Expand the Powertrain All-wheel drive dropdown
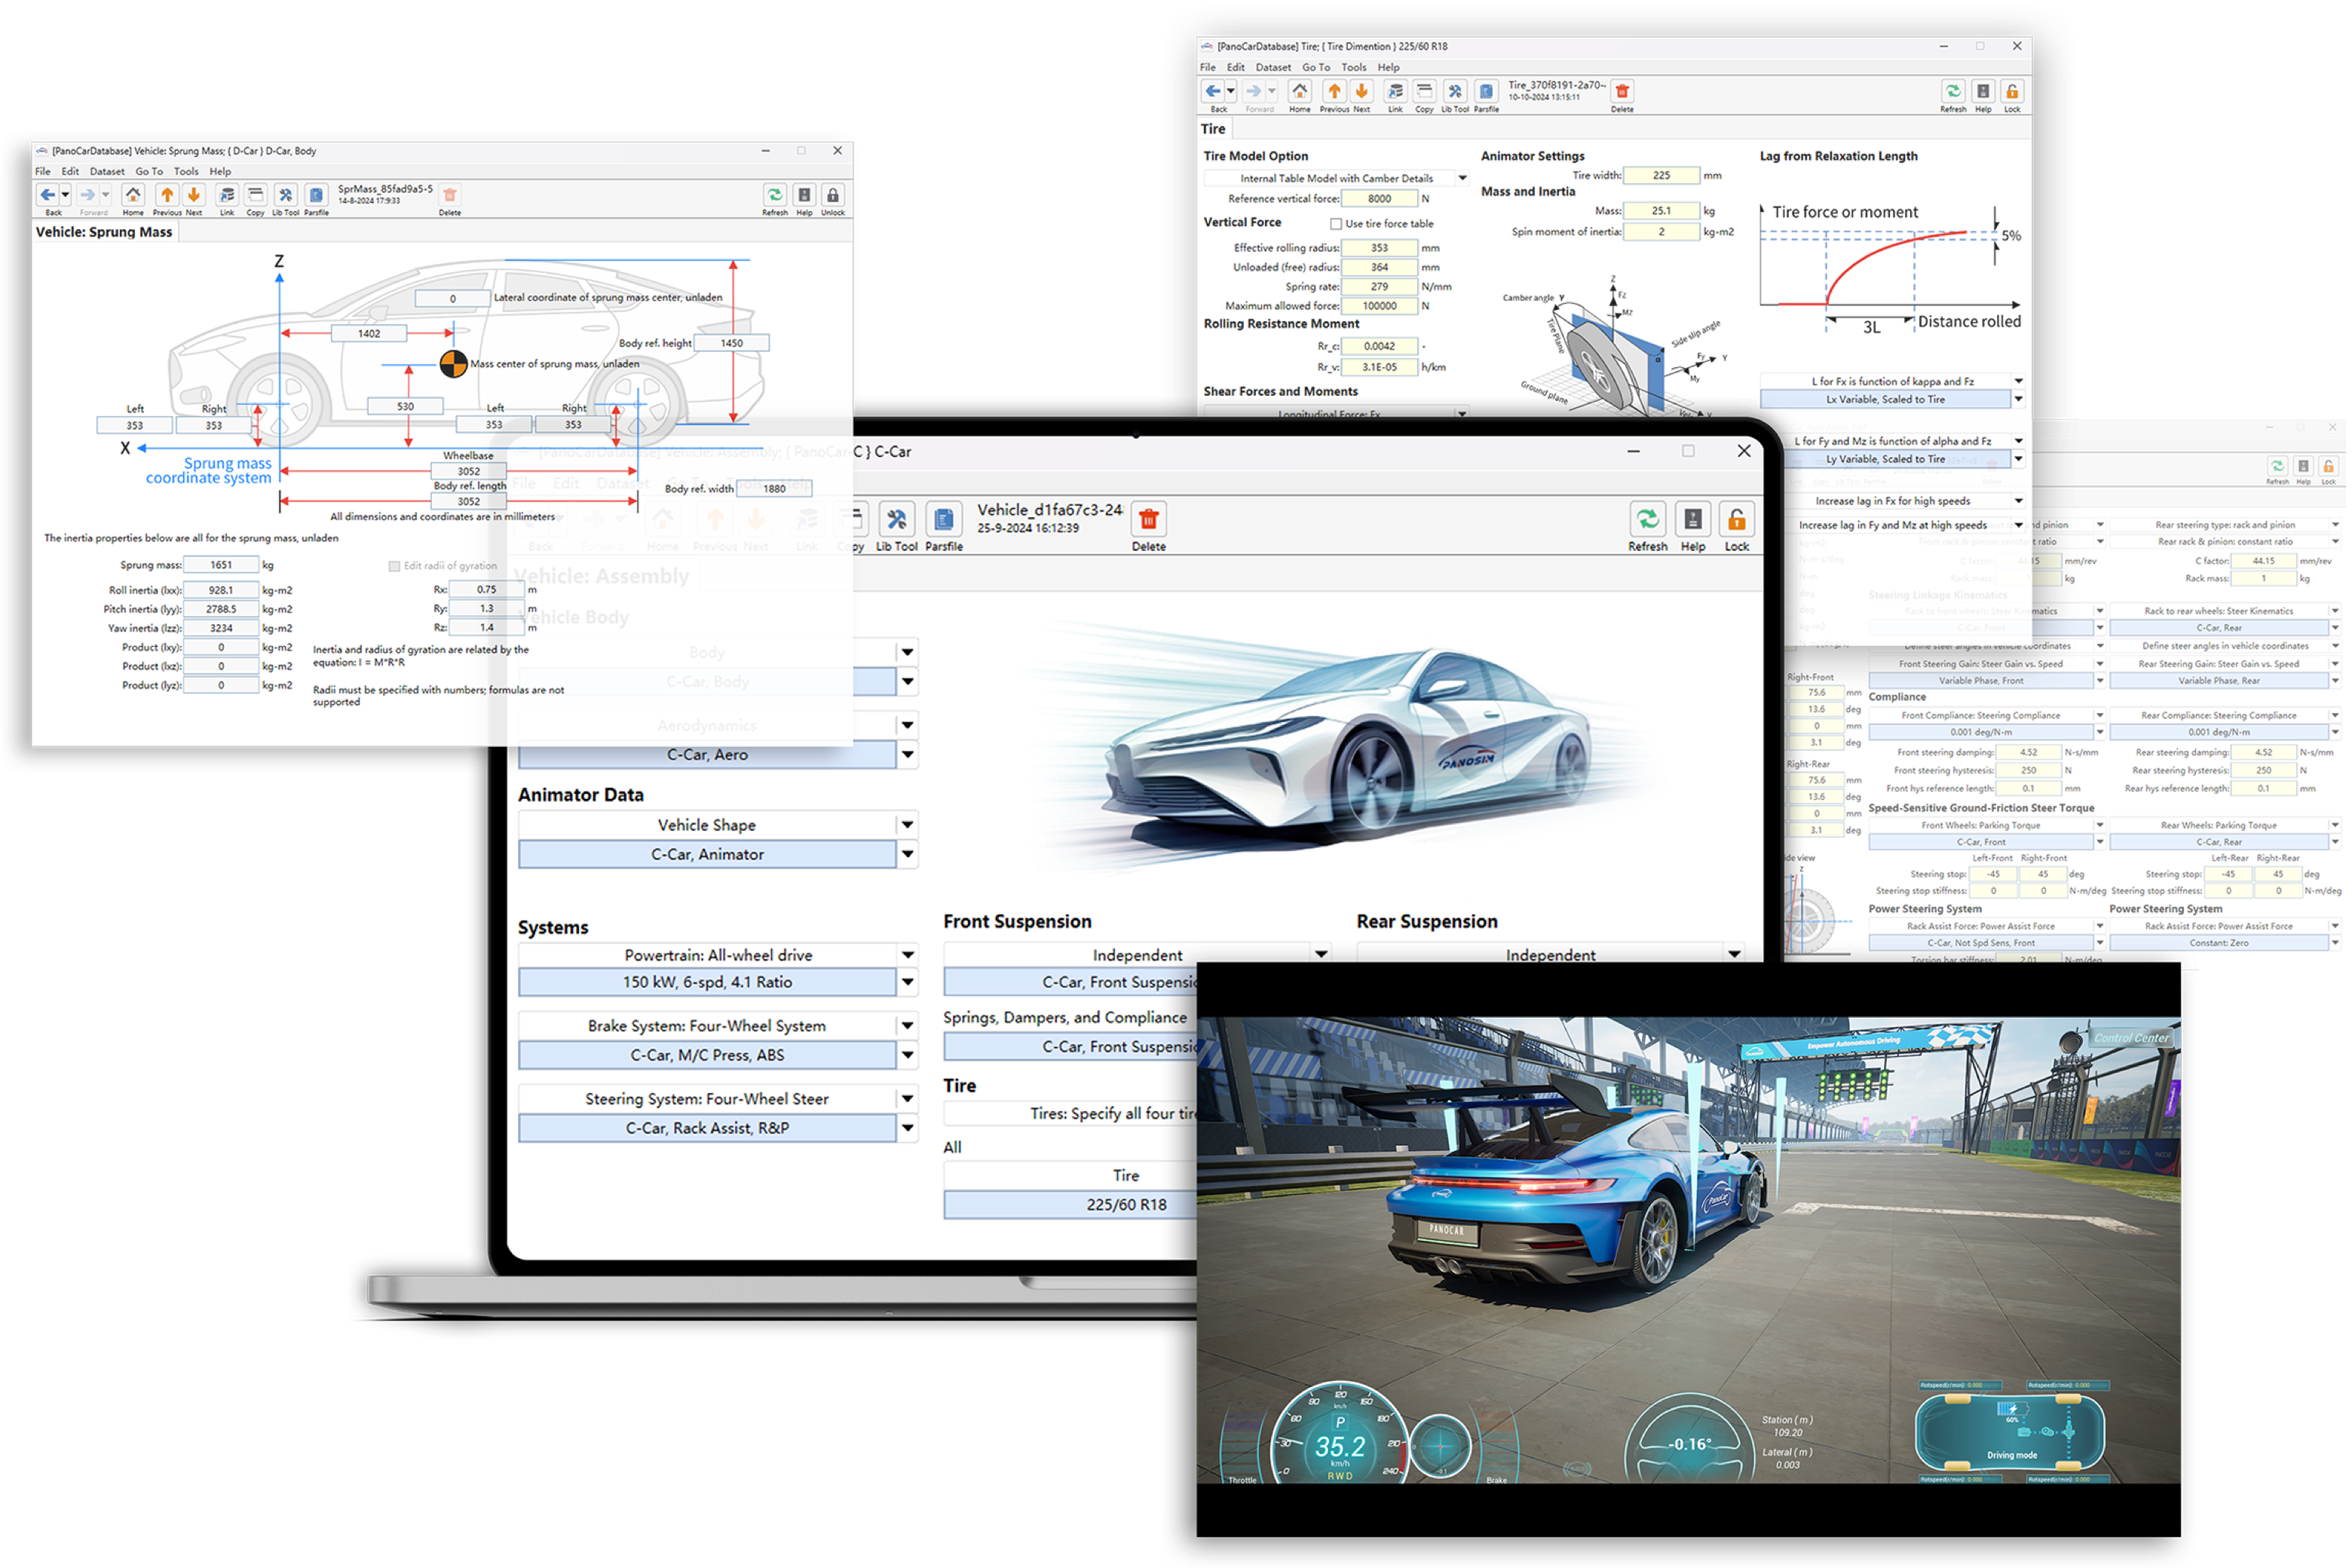The width and height of the screenshot is (2352, 1568). (x=907, y=955)
